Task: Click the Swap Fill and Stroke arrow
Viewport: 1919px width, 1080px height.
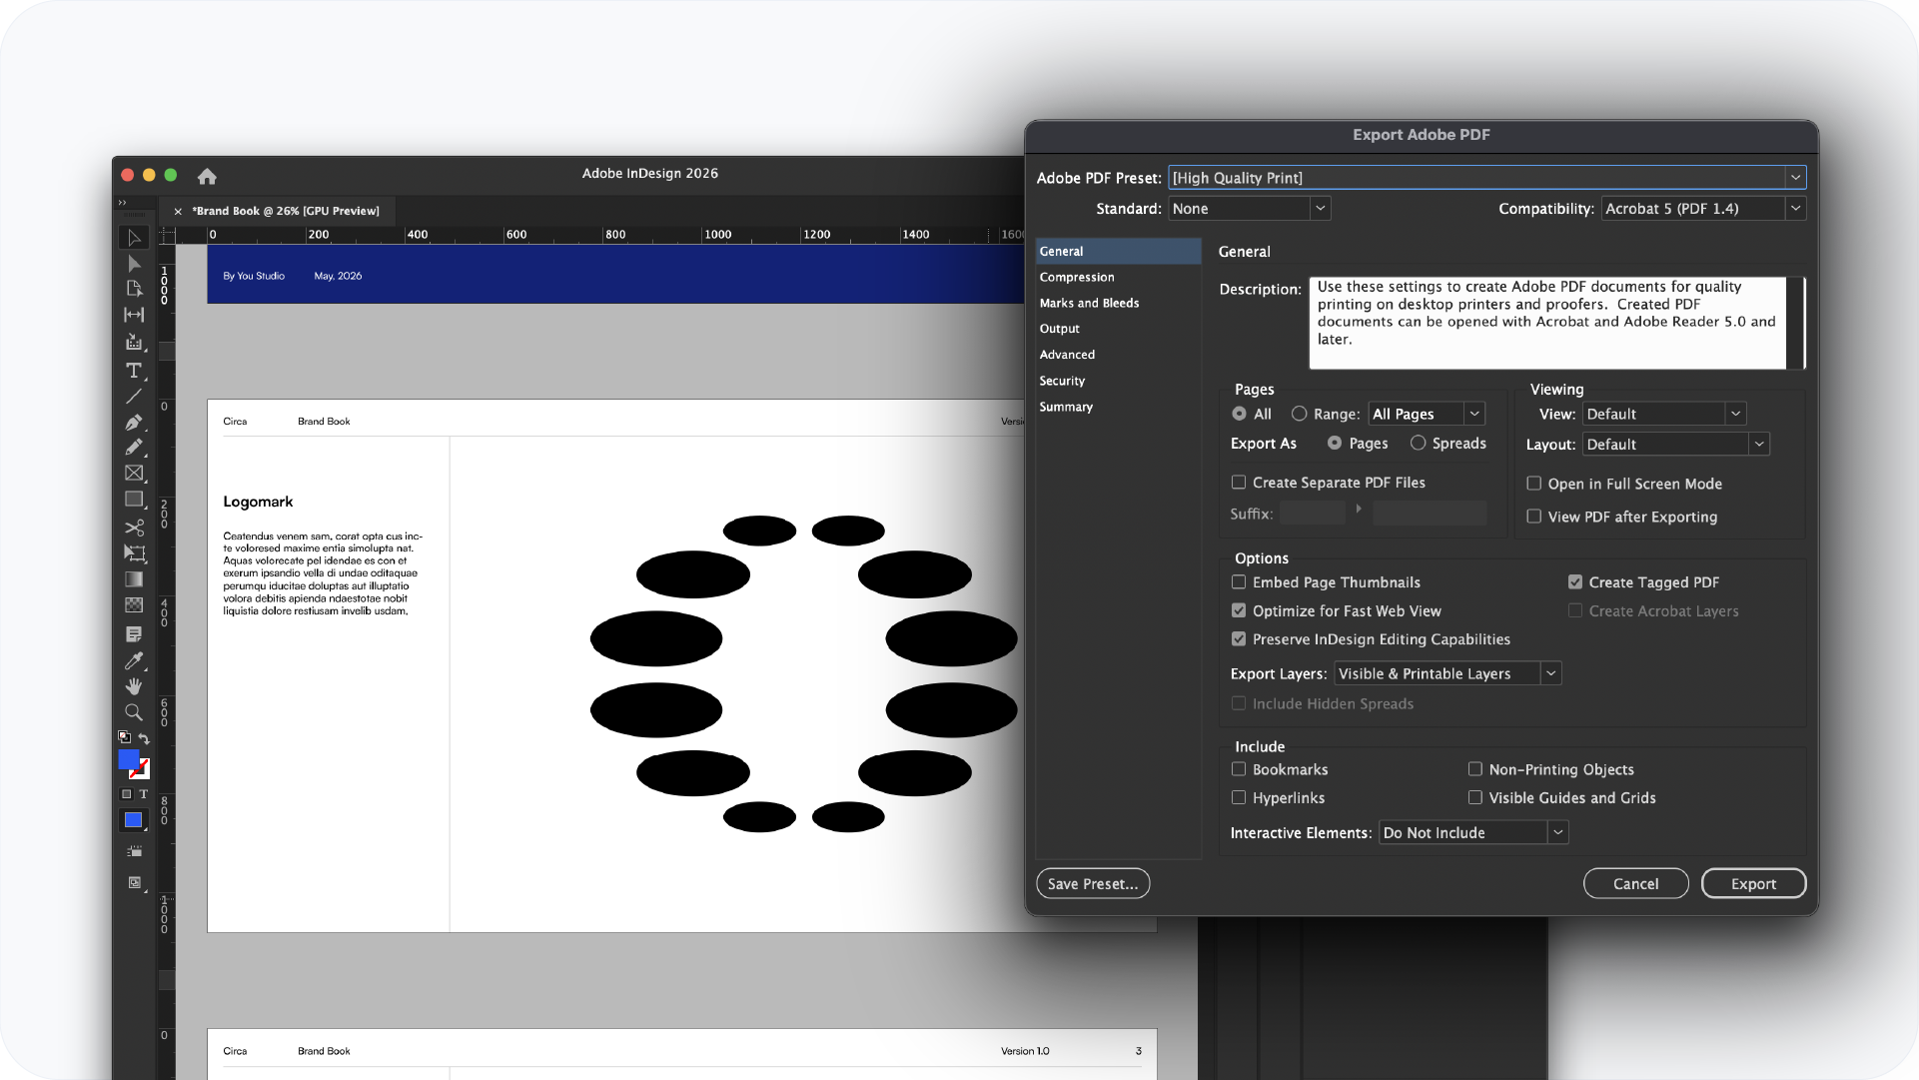Action: (144, 738)
